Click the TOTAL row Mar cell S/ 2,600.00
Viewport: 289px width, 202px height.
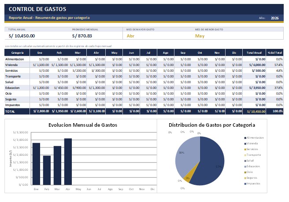[78, 111]
